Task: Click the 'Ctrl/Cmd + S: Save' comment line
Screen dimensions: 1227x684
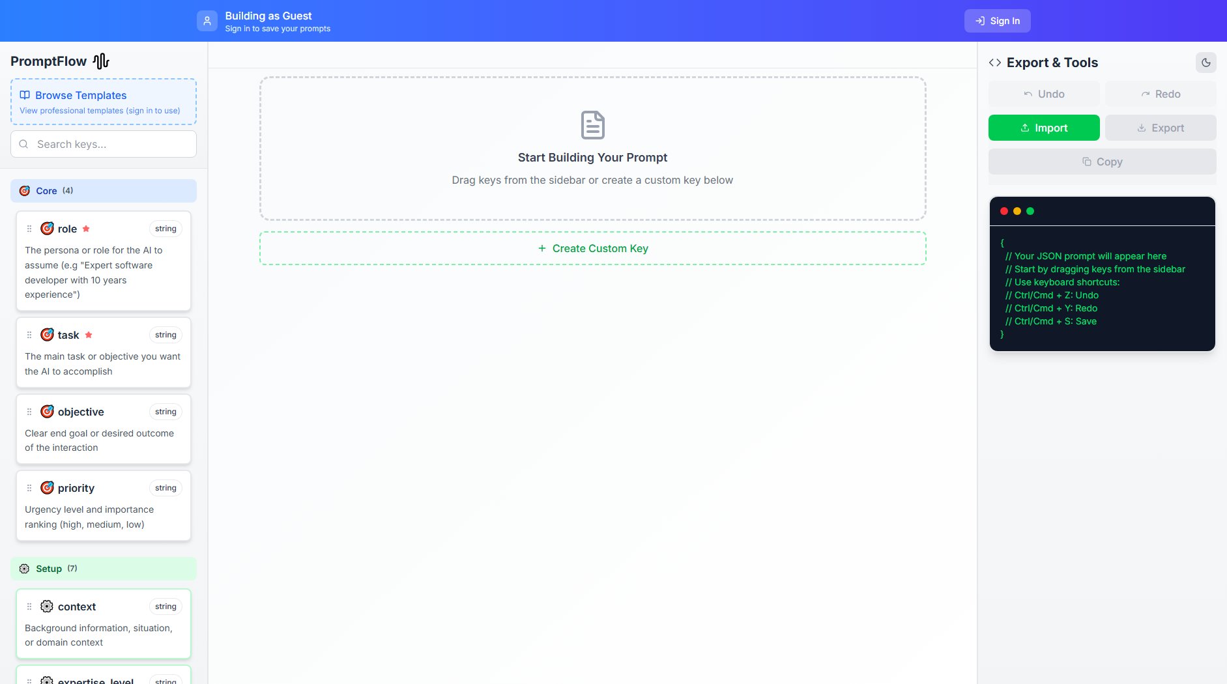Action: [1050, 321]
